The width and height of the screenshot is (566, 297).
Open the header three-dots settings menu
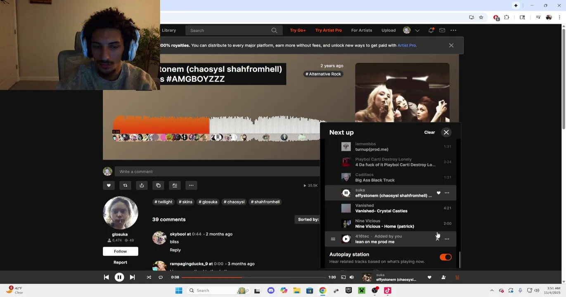click(x=453, y=30)
